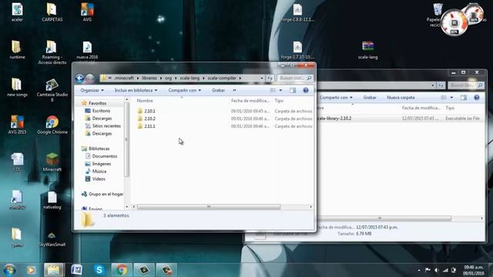Launch Google Chrome desktop shortcut
This screenshot has height=277, width=493.
click(52, 125)
